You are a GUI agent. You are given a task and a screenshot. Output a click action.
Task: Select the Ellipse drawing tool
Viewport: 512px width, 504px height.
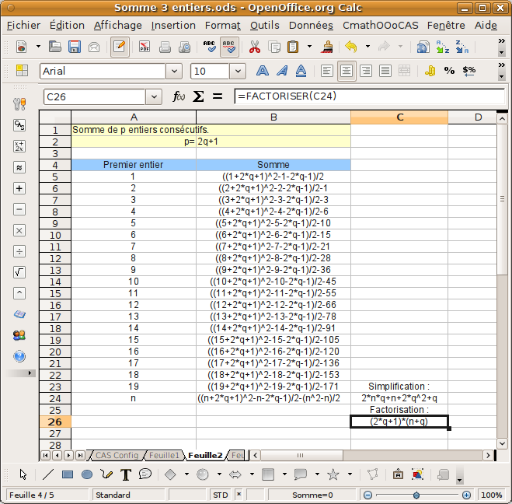[87, 474]
